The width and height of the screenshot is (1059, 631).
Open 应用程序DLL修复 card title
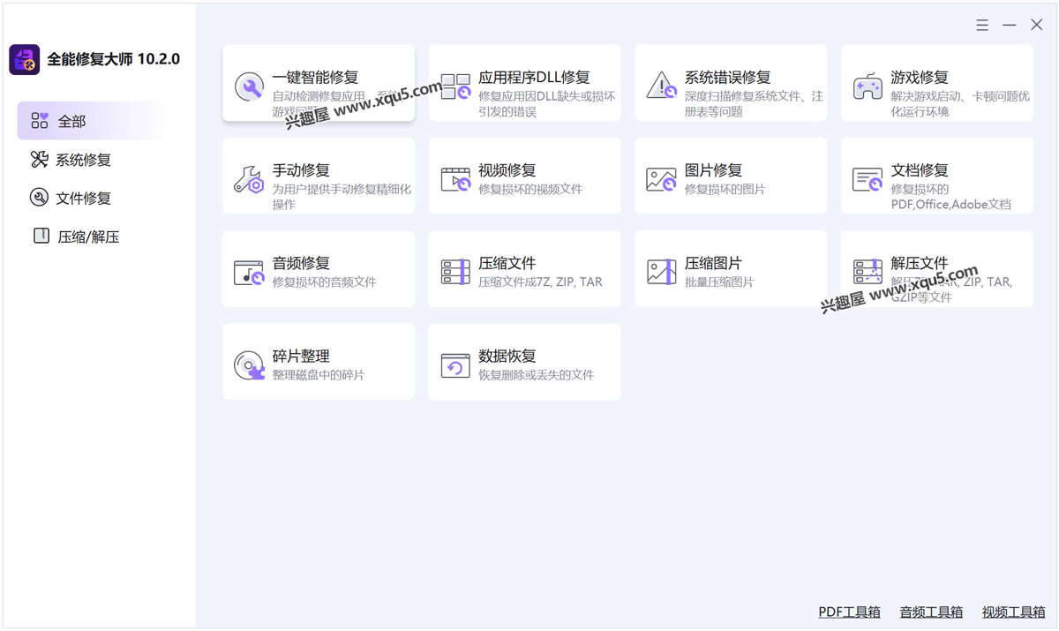coord(534,78)
